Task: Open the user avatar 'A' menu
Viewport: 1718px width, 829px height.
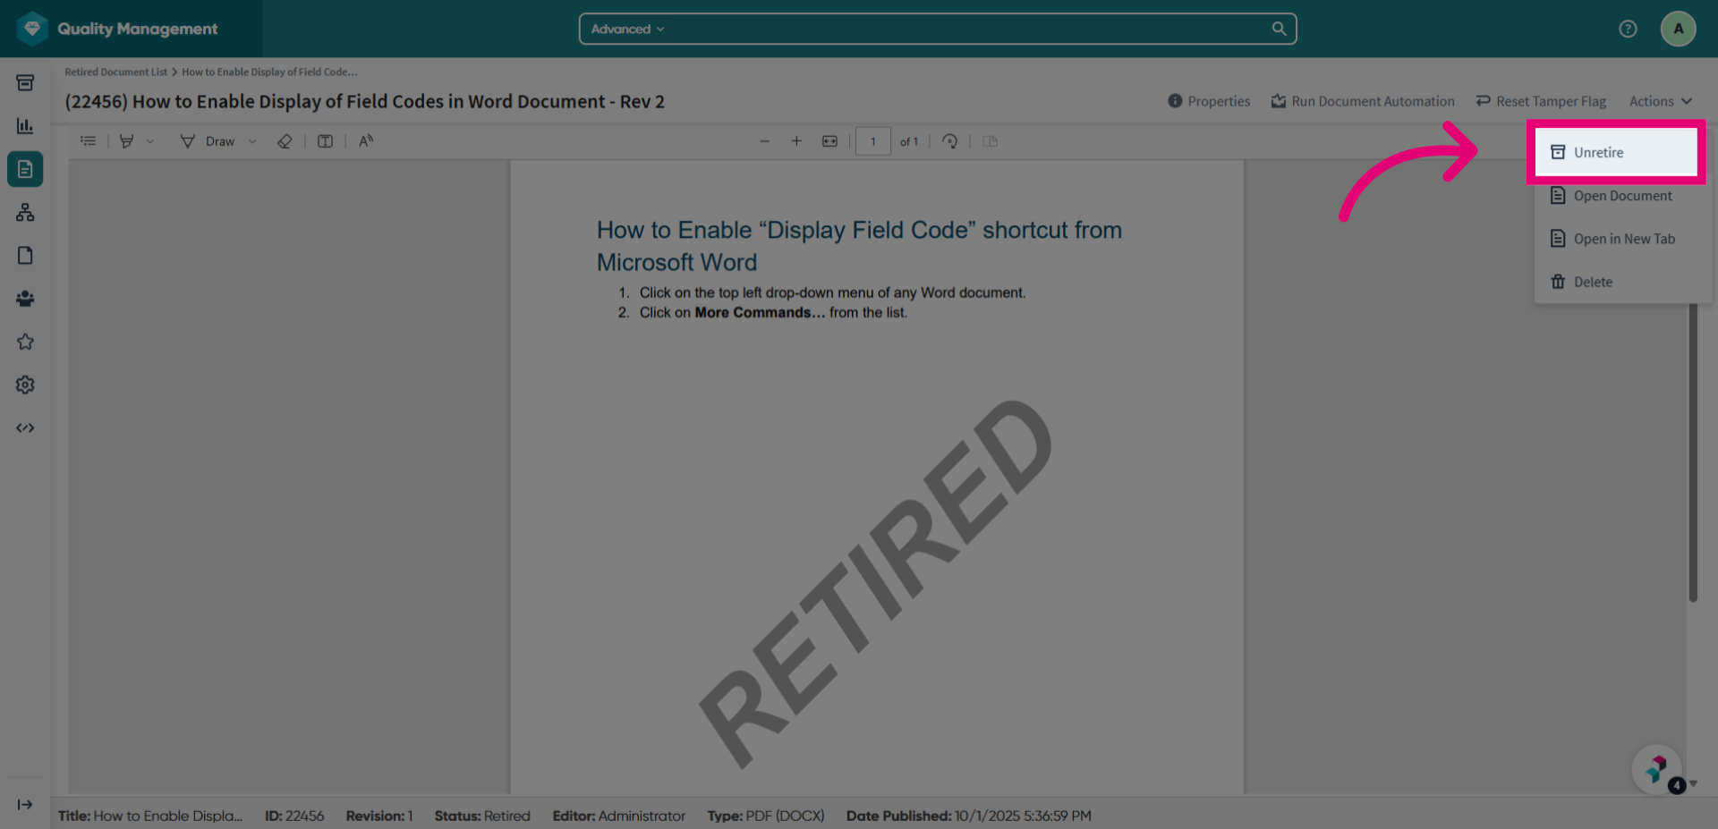Action: click(x=1678, y=29)
